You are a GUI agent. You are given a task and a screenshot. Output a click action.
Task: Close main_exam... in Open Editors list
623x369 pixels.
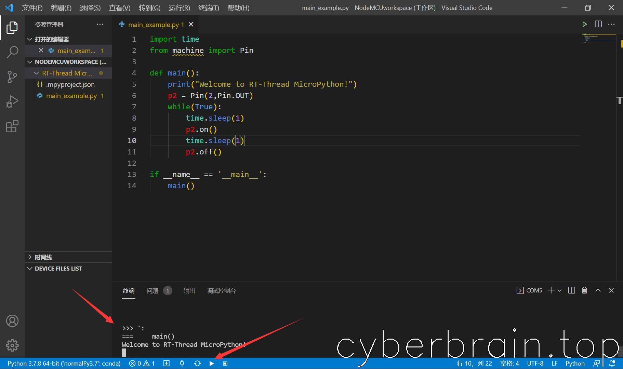(x=41, y=50)
